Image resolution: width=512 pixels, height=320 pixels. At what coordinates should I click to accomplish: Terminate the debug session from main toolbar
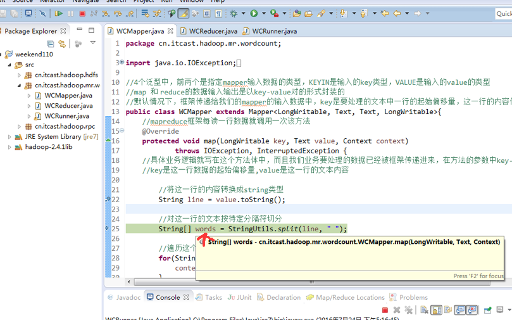(x=82, y=13)
